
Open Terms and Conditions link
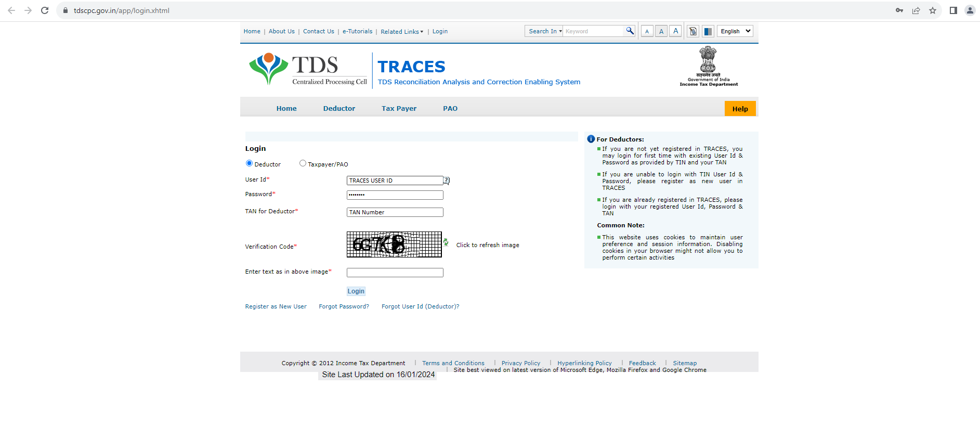click(x=453, y=363)
